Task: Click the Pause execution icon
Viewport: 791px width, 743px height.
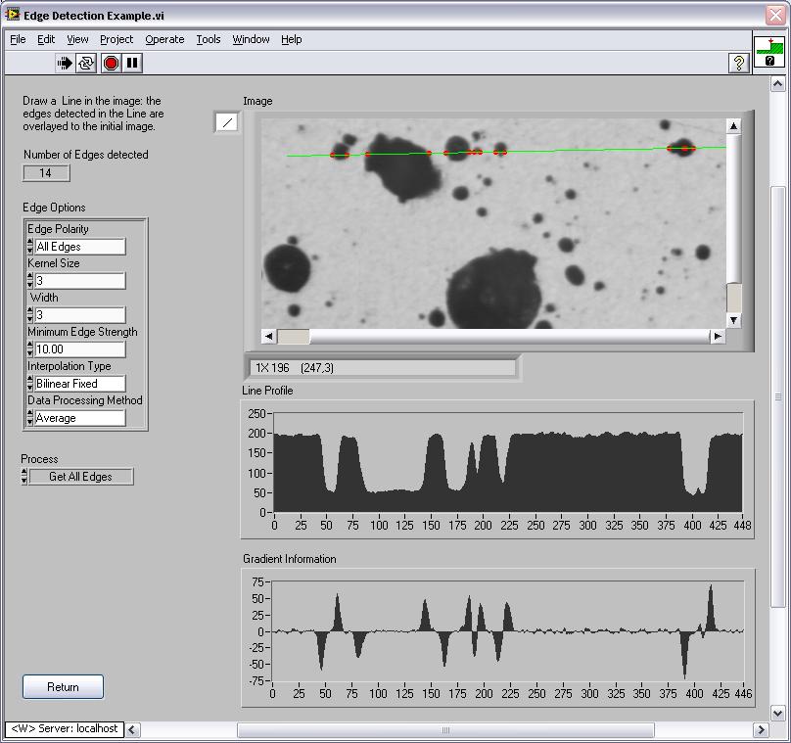Action: (133, 63)
